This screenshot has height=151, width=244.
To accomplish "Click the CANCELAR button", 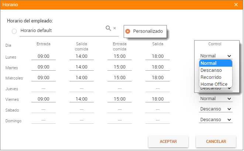I will [x=216, y=141].
